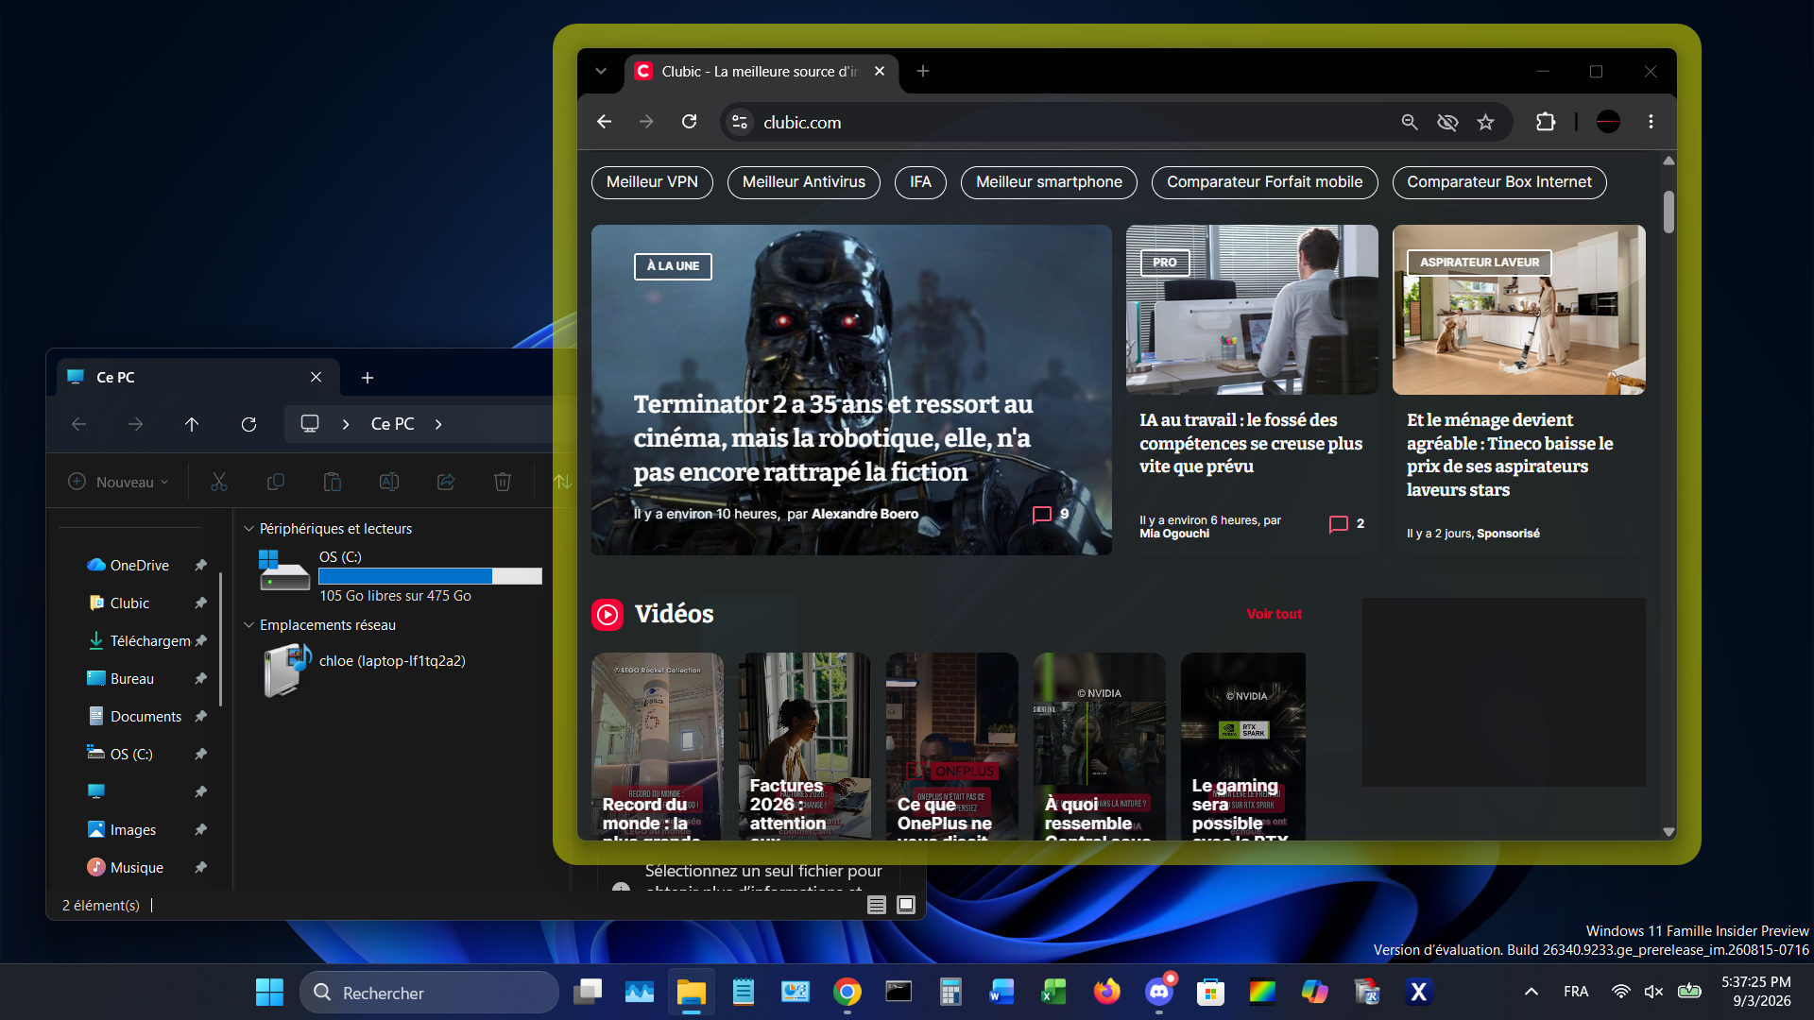This screenshot has height=1020, width=1814.
Task: Open the Meilleur Antivirus link
Action: (x=804, y=182)
